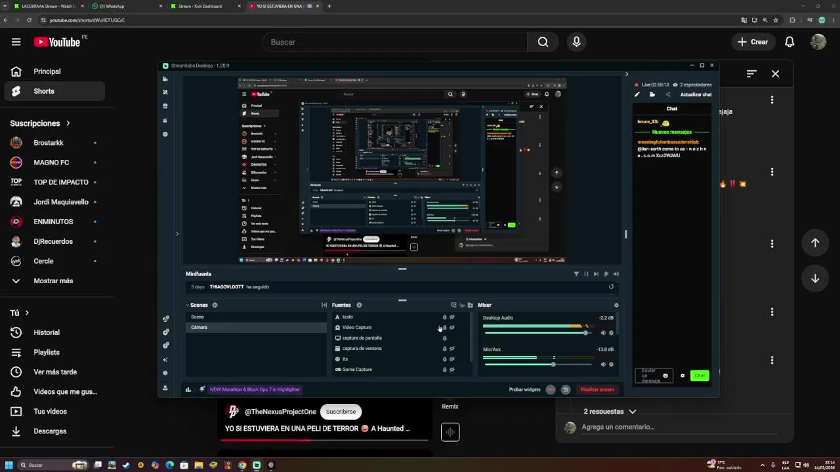Refresh the THIAGOVLOGTT follow event

click(611, 286)
